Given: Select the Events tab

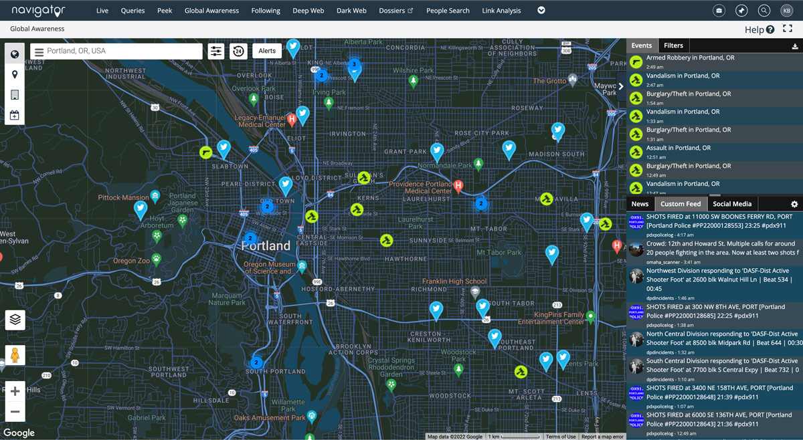Looking at the screenshot, I should click(642, 45).
